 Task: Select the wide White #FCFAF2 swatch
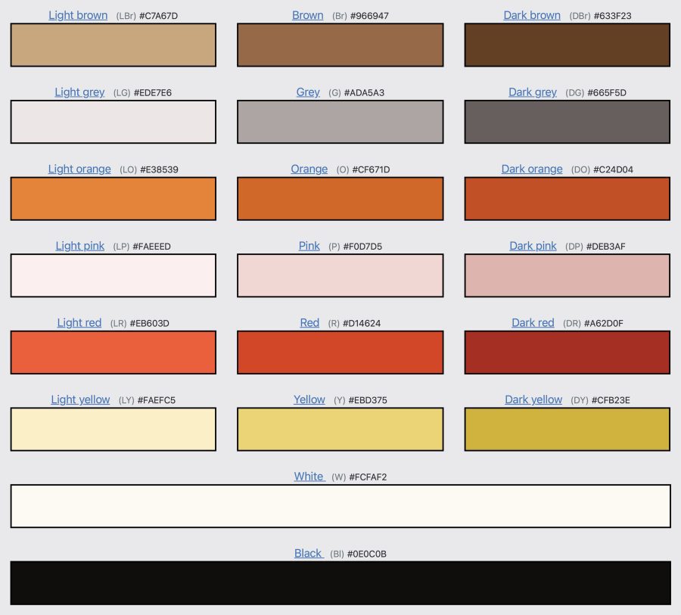click(x=340, y=506)
